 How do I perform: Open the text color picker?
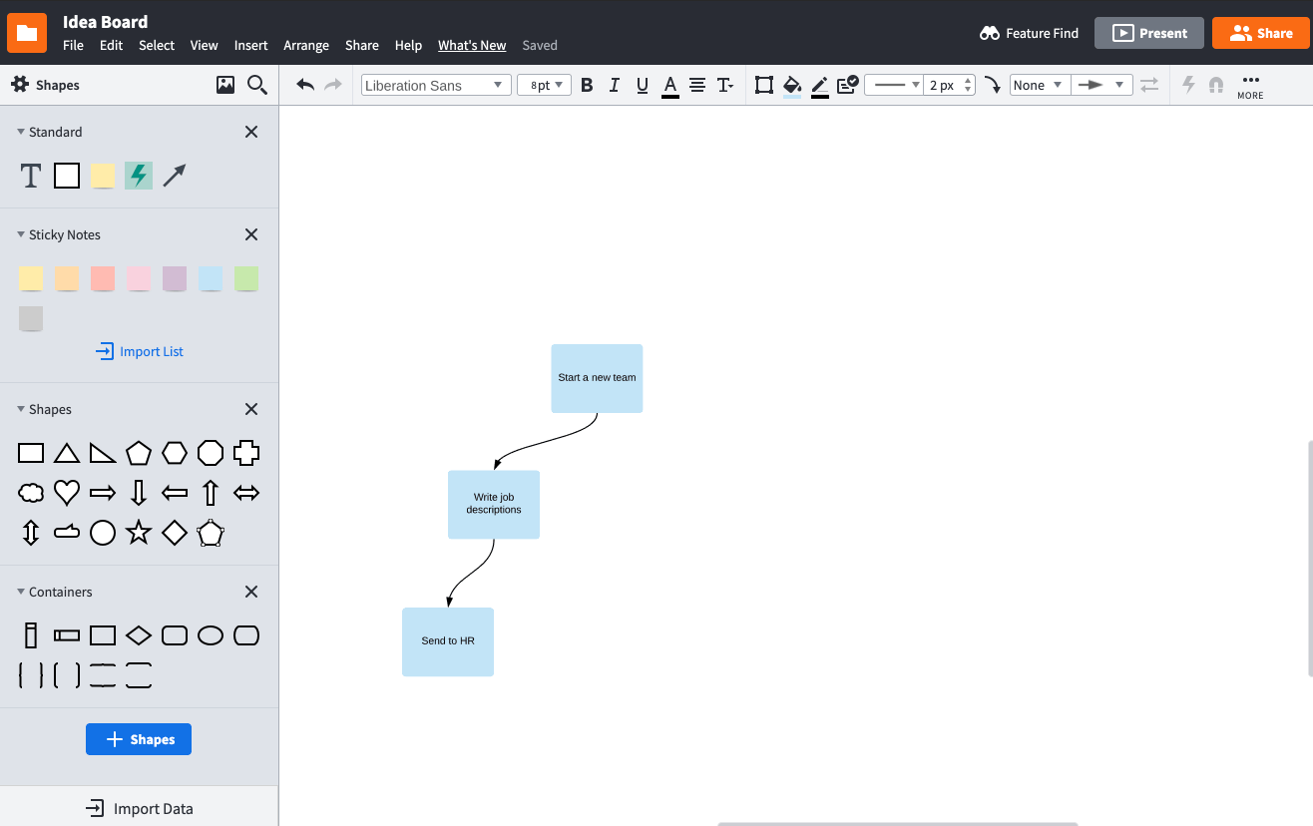coord(670,86)
